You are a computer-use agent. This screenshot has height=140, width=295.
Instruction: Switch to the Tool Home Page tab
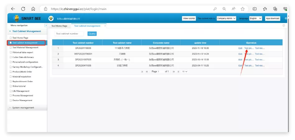click(59, 26)
